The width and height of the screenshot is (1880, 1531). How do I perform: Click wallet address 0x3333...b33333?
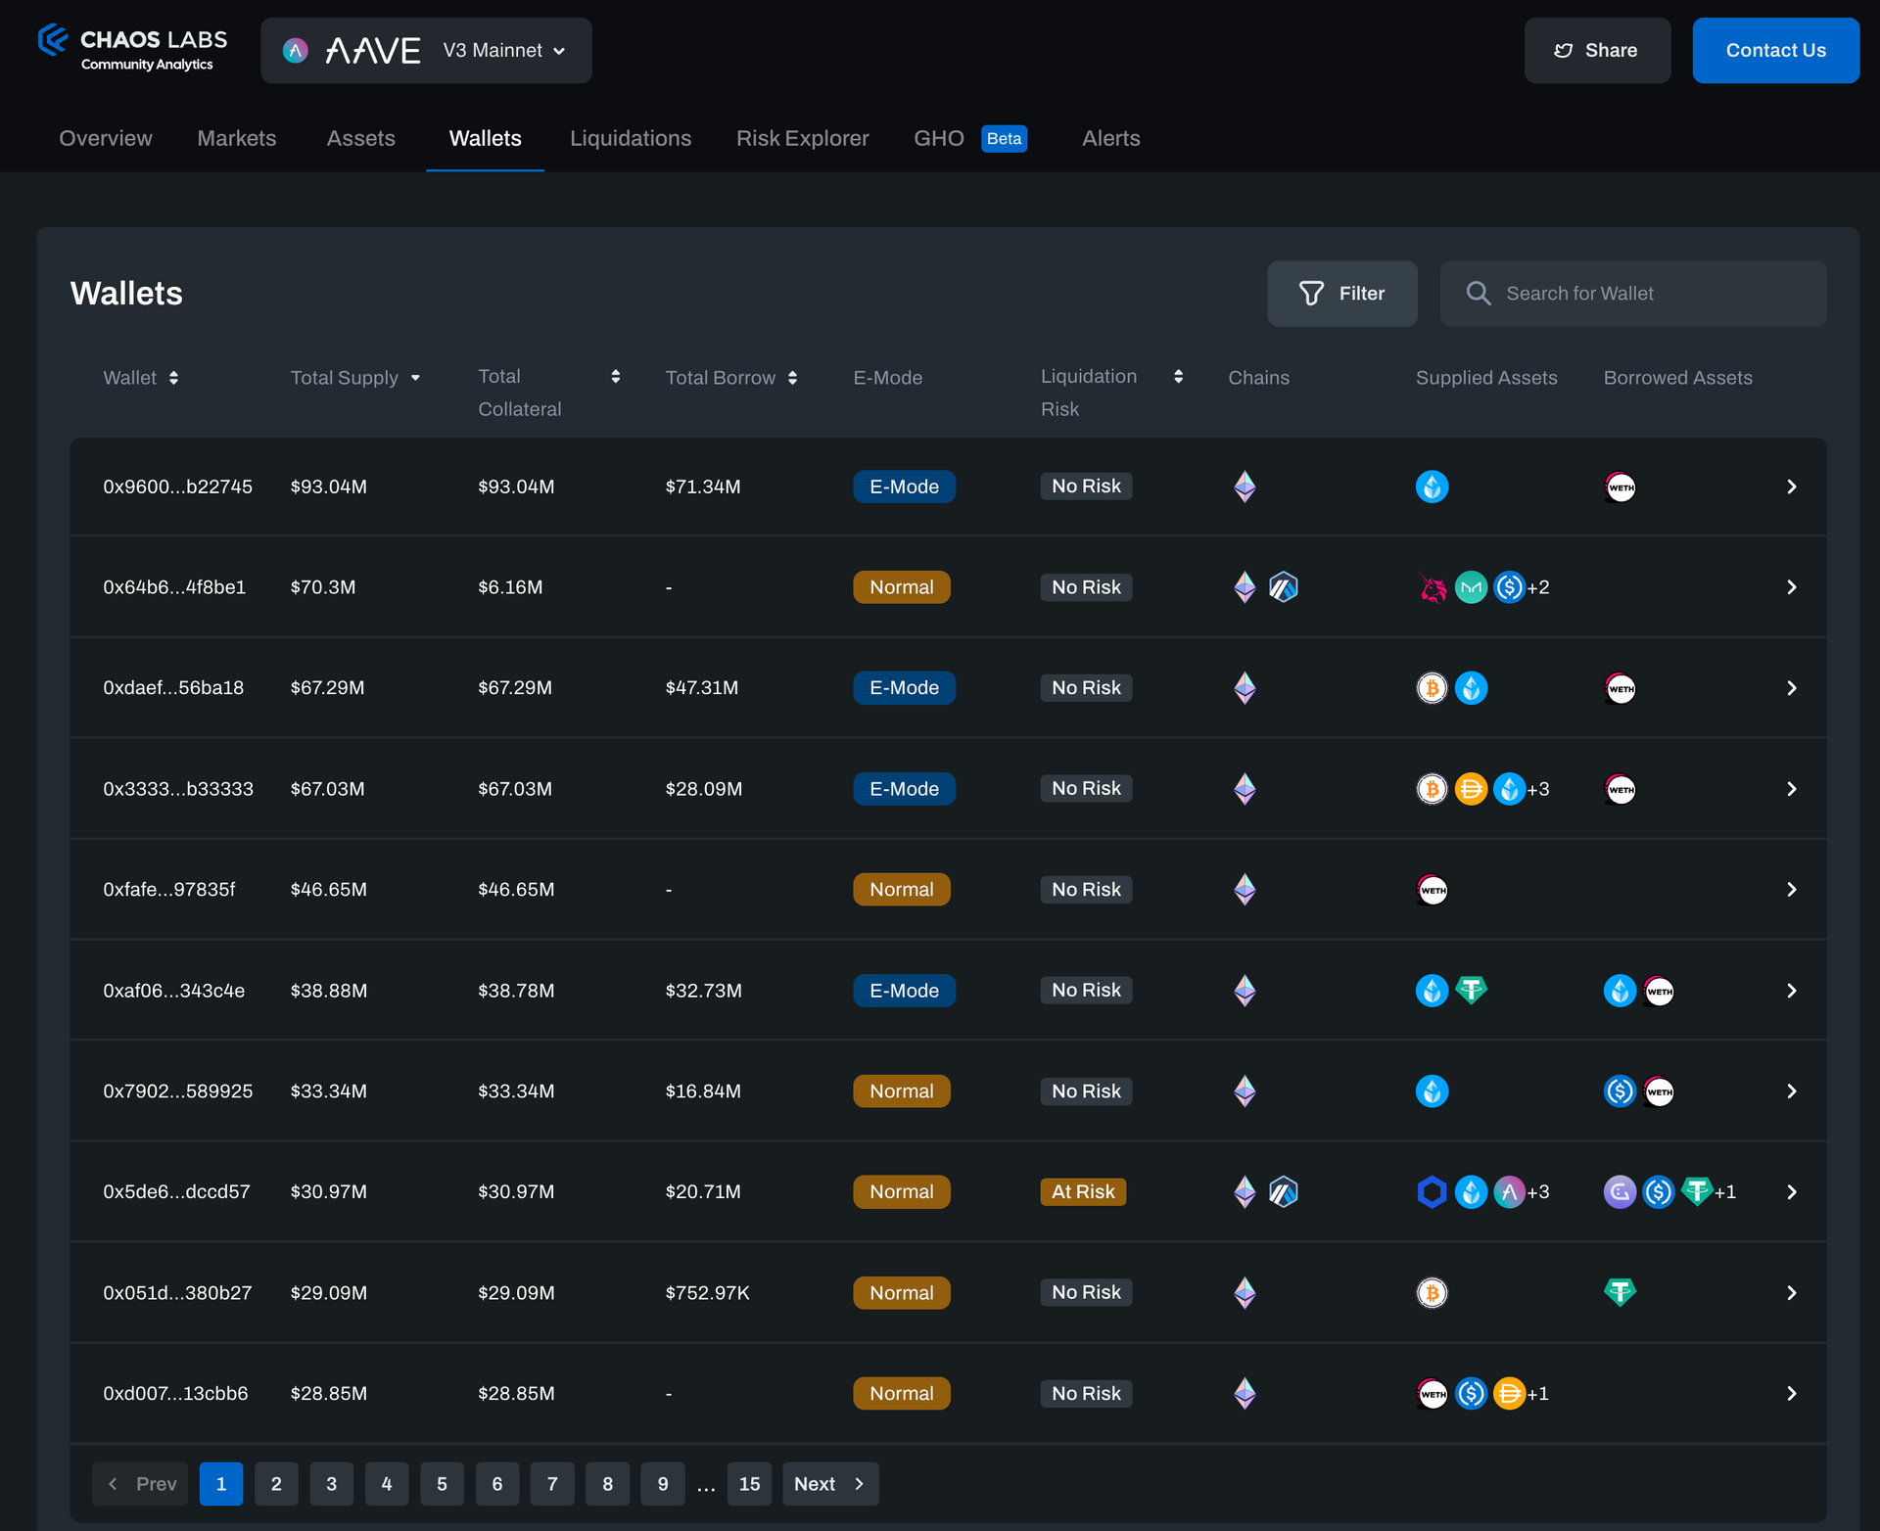pyautogui.click(x=178, y=789)
